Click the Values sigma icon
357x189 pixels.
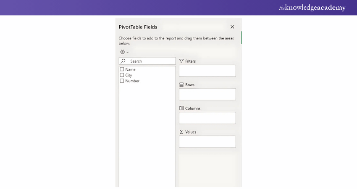(181, 131)
